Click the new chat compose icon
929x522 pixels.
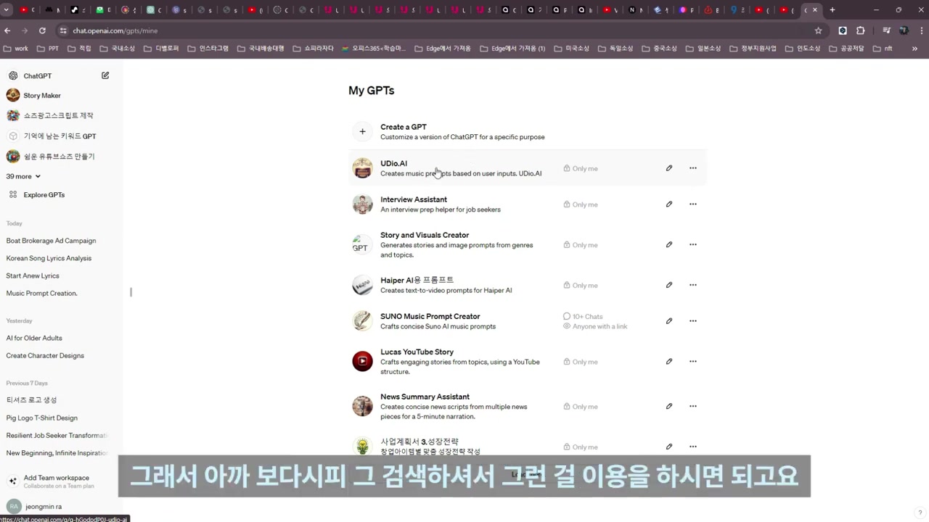pyautogui.click(x=105, y=75)
